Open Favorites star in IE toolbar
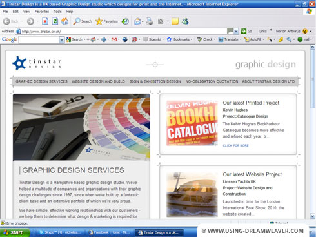 (x=106, y=21)
